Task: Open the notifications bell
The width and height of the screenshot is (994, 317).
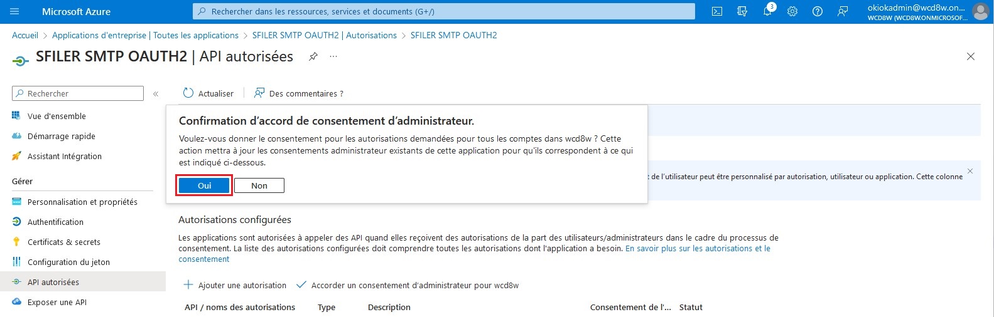Action: (x=767, y=11)
